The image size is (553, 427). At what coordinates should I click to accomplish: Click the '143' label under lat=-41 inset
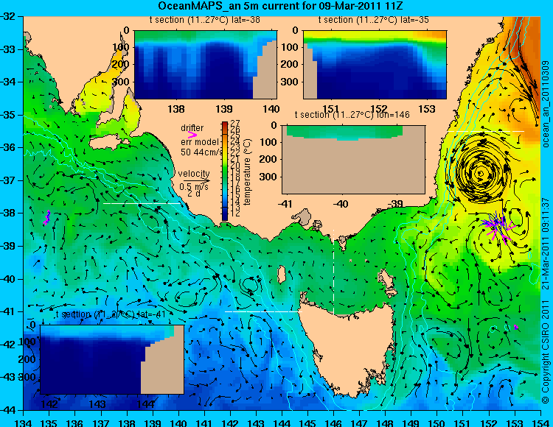pos(97,403)
